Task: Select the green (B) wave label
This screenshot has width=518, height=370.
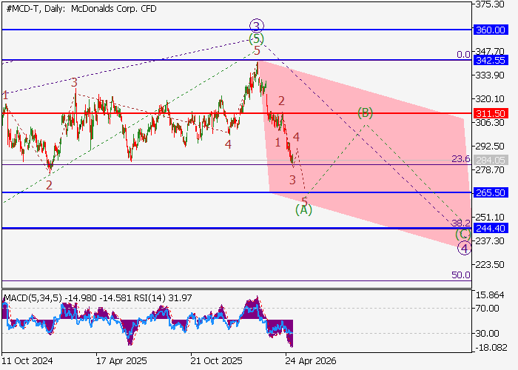Action: (x=365, y=113)
